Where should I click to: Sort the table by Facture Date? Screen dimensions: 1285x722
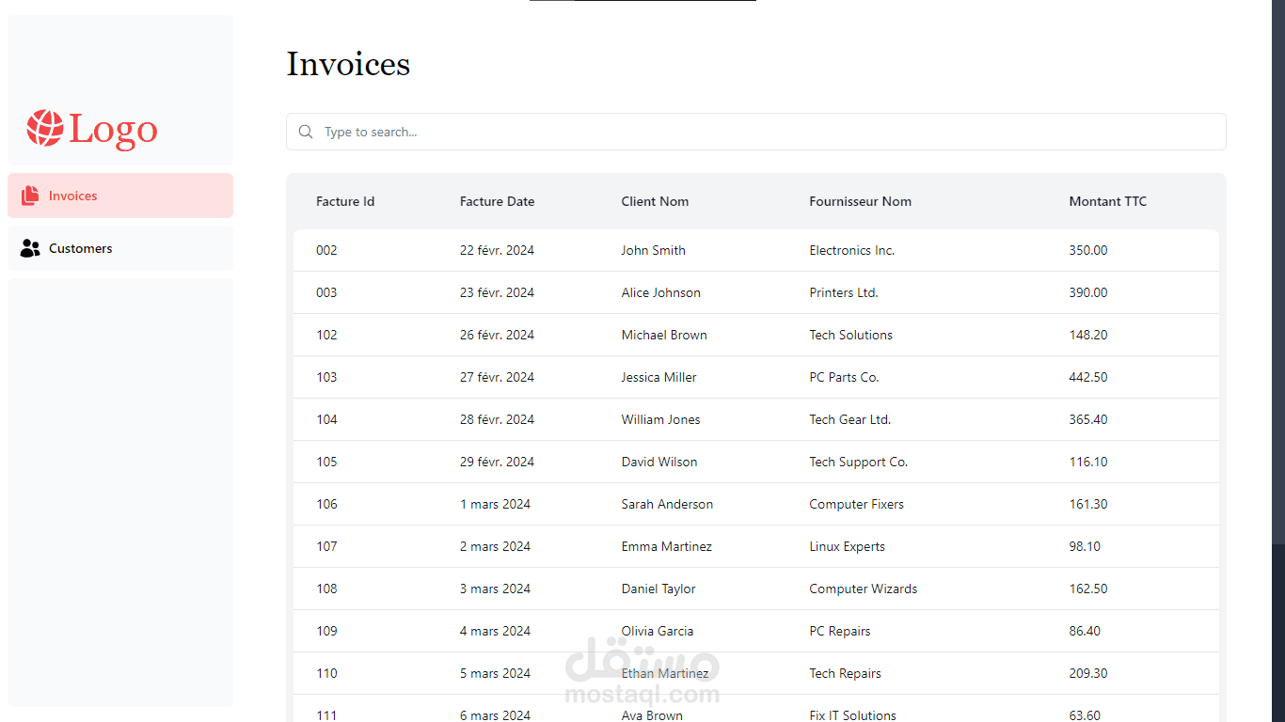point(497,201)
